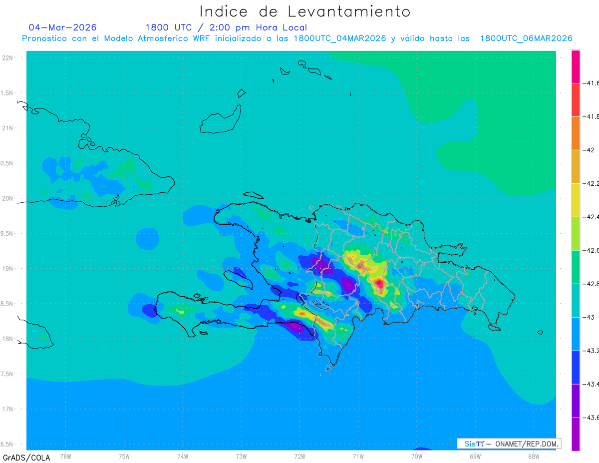
Task: Pick the gold legend swatch below -42
Action: (x=576, y=167)
